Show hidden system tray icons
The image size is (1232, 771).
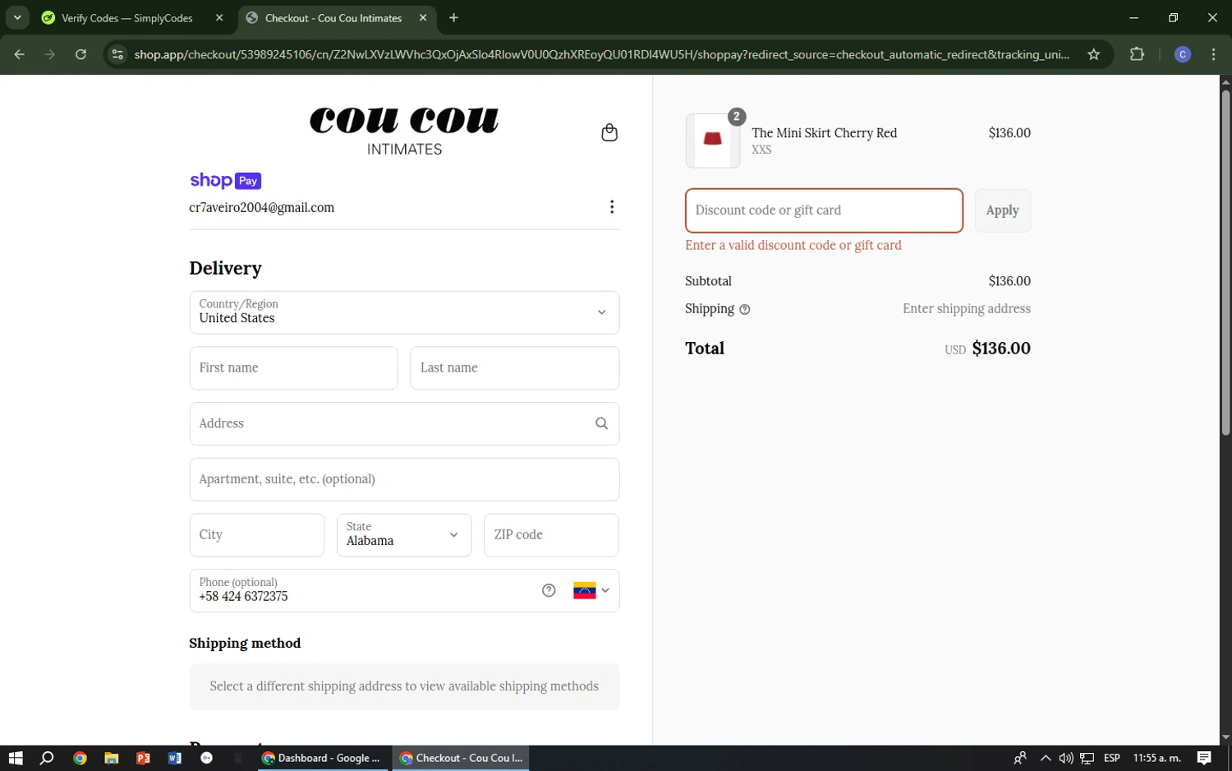click(1045, 758)
